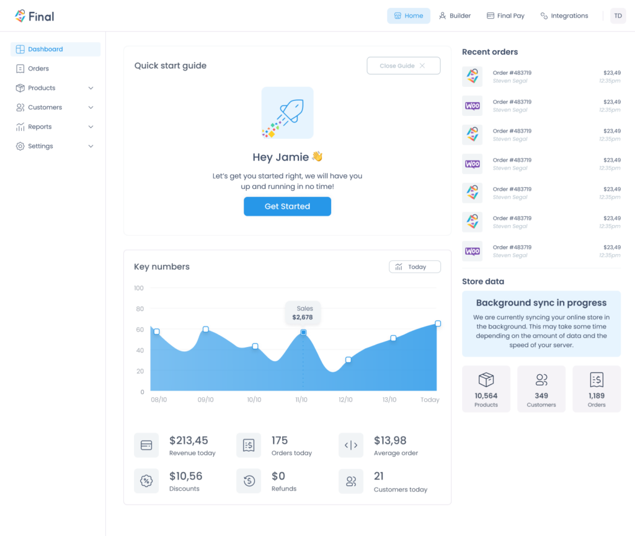Click the sixth recent order's Final icon
The height and width of the screenshot is (536, 635).
[472, 222]
